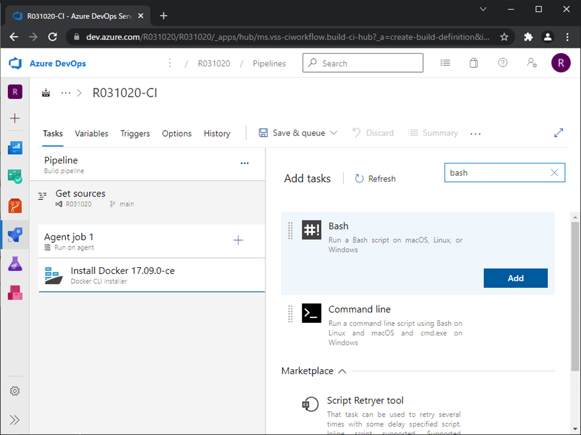Open the R project avatar in sidebar

[x=15, y=92]
